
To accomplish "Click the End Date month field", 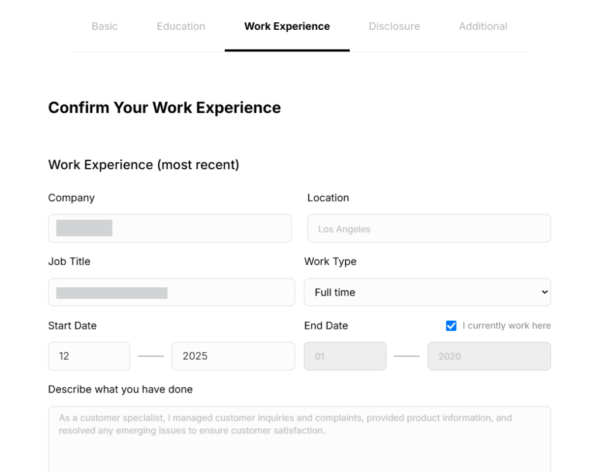I will point(345,356).
